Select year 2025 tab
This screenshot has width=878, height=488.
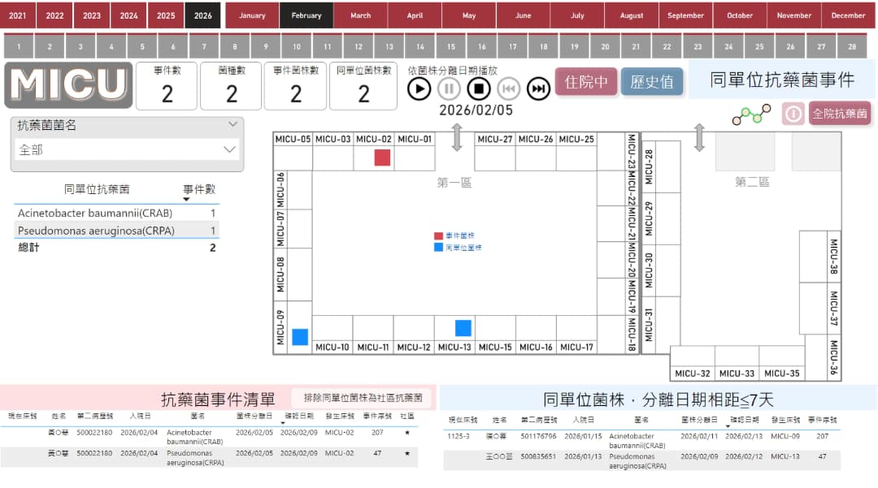pos(166,15)
